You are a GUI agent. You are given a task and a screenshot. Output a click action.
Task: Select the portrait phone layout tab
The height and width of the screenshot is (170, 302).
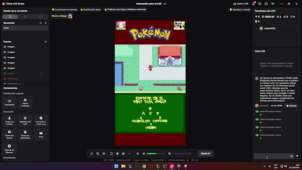pyautogui.click(x=10, y=17)
